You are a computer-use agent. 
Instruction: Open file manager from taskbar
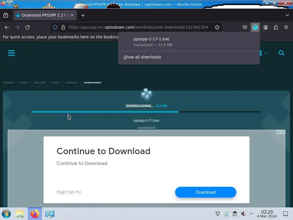point(20,214)
